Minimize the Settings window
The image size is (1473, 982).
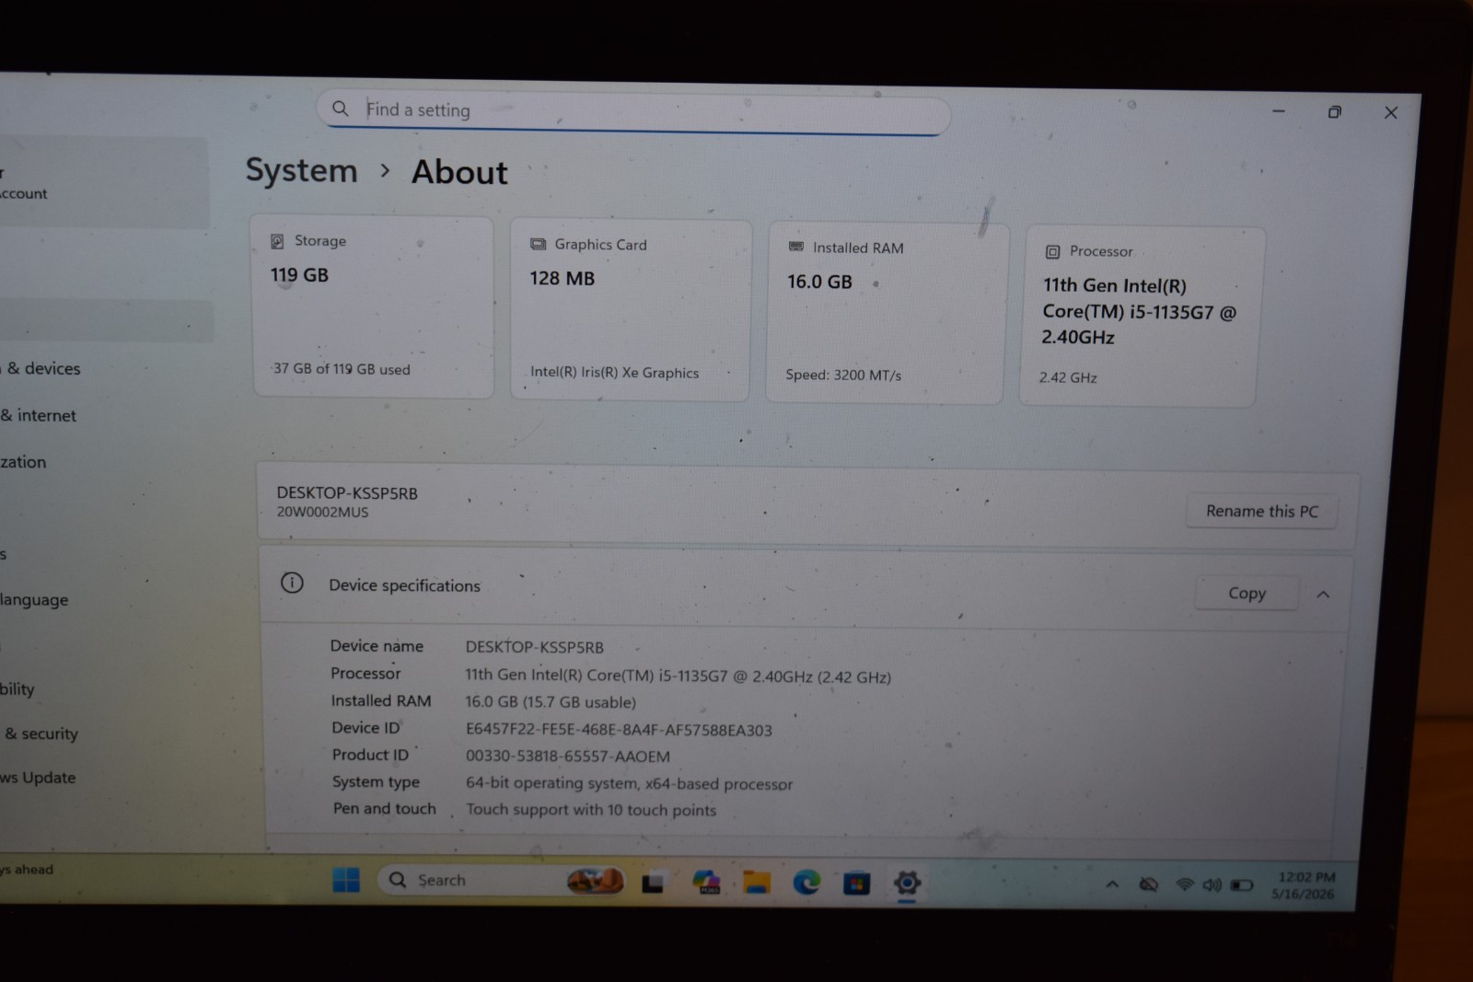(x=1279, y=111)
